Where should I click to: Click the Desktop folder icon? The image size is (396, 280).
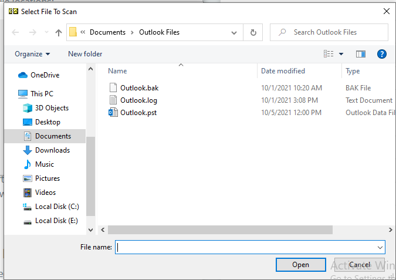[28, 122]
